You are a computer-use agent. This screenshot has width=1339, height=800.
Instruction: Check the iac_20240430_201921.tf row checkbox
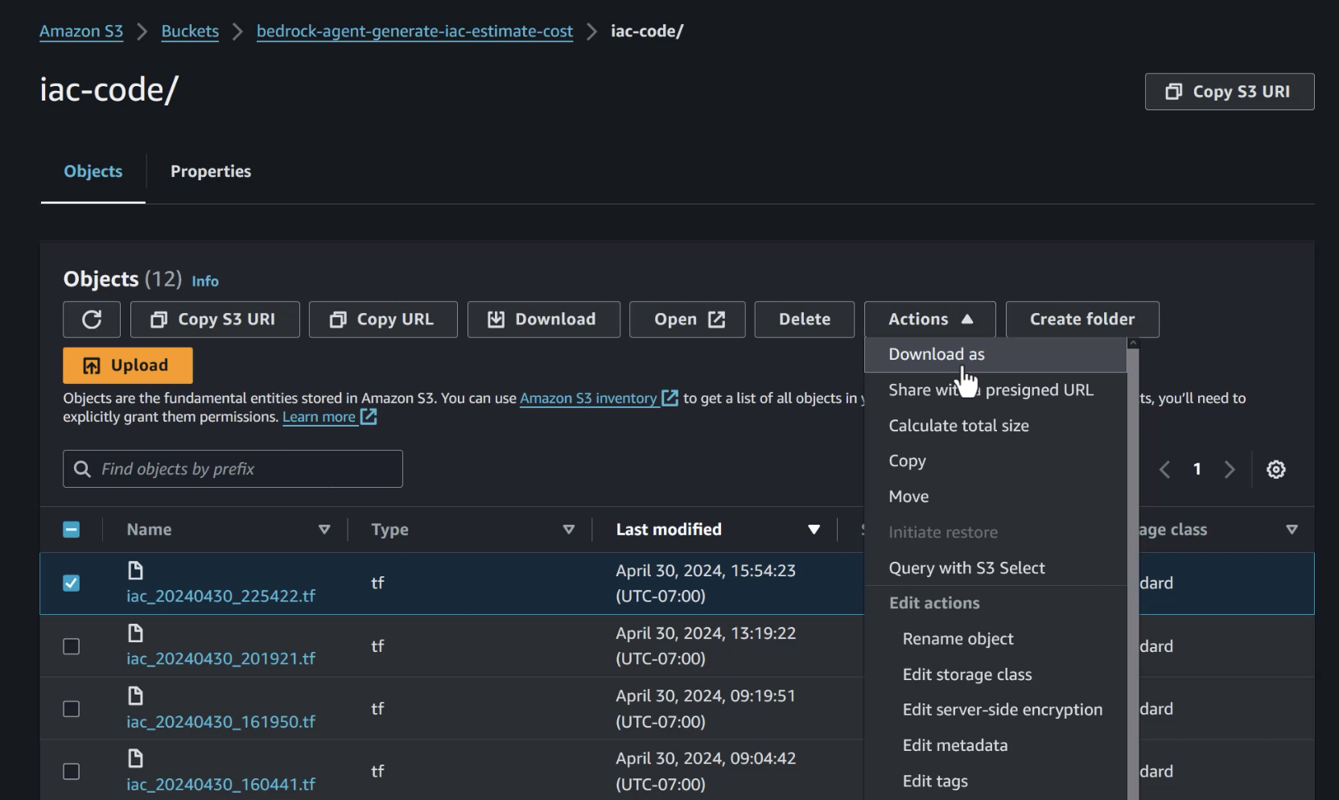72,646
